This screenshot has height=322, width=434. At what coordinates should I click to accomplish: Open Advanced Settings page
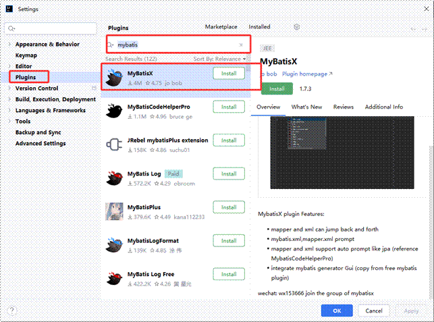pyautogui.click(x=40, y=143)
